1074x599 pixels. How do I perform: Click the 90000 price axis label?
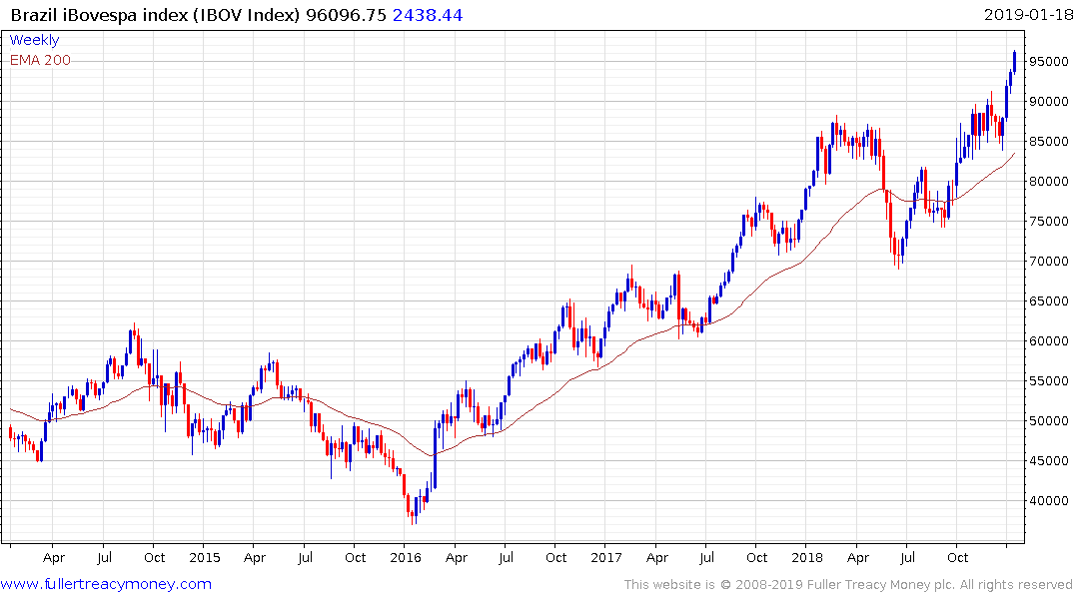click(x=1048, y=101)
